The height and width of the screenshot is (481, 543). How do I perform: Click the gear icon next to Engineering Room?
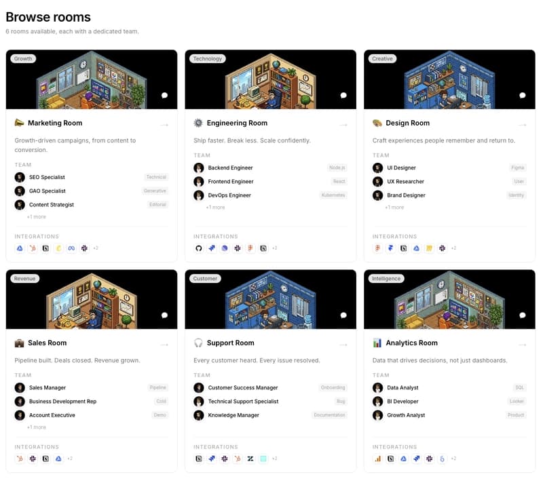pos(199,123)
